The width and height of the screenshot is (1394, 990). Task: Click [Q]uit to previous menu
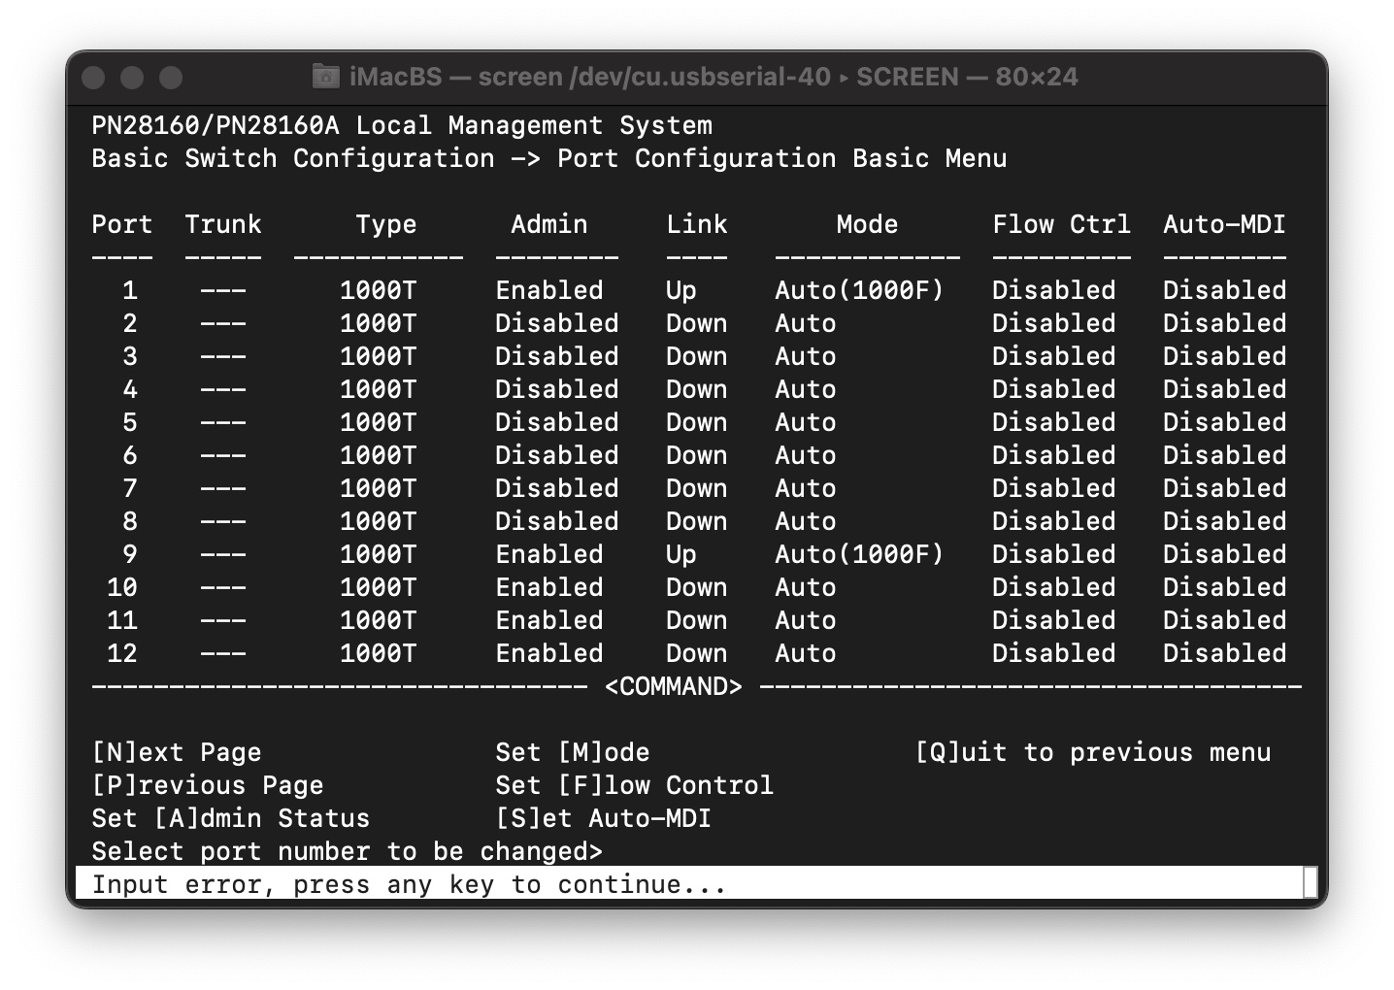[x=1093, y=752]
